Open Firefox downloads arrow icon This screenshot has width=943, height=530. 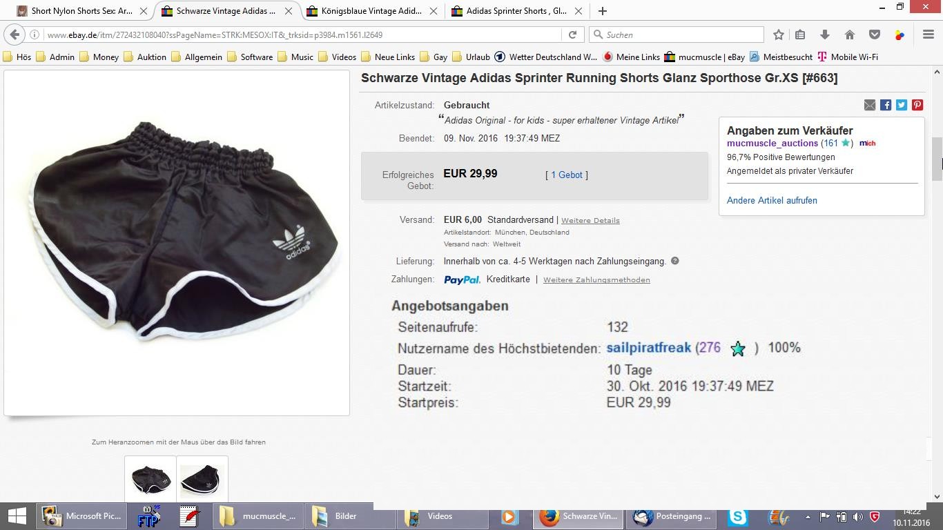pyautogui.click(x=825, y=35)
